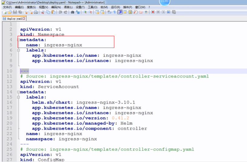Toggle file monitoring eye icon
This screenshot has height=162, width=247.
pos(146,12)
